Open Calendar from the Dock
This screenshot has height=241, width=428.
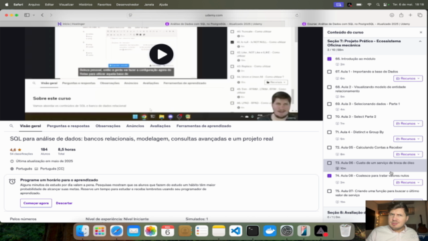[168, 231]
